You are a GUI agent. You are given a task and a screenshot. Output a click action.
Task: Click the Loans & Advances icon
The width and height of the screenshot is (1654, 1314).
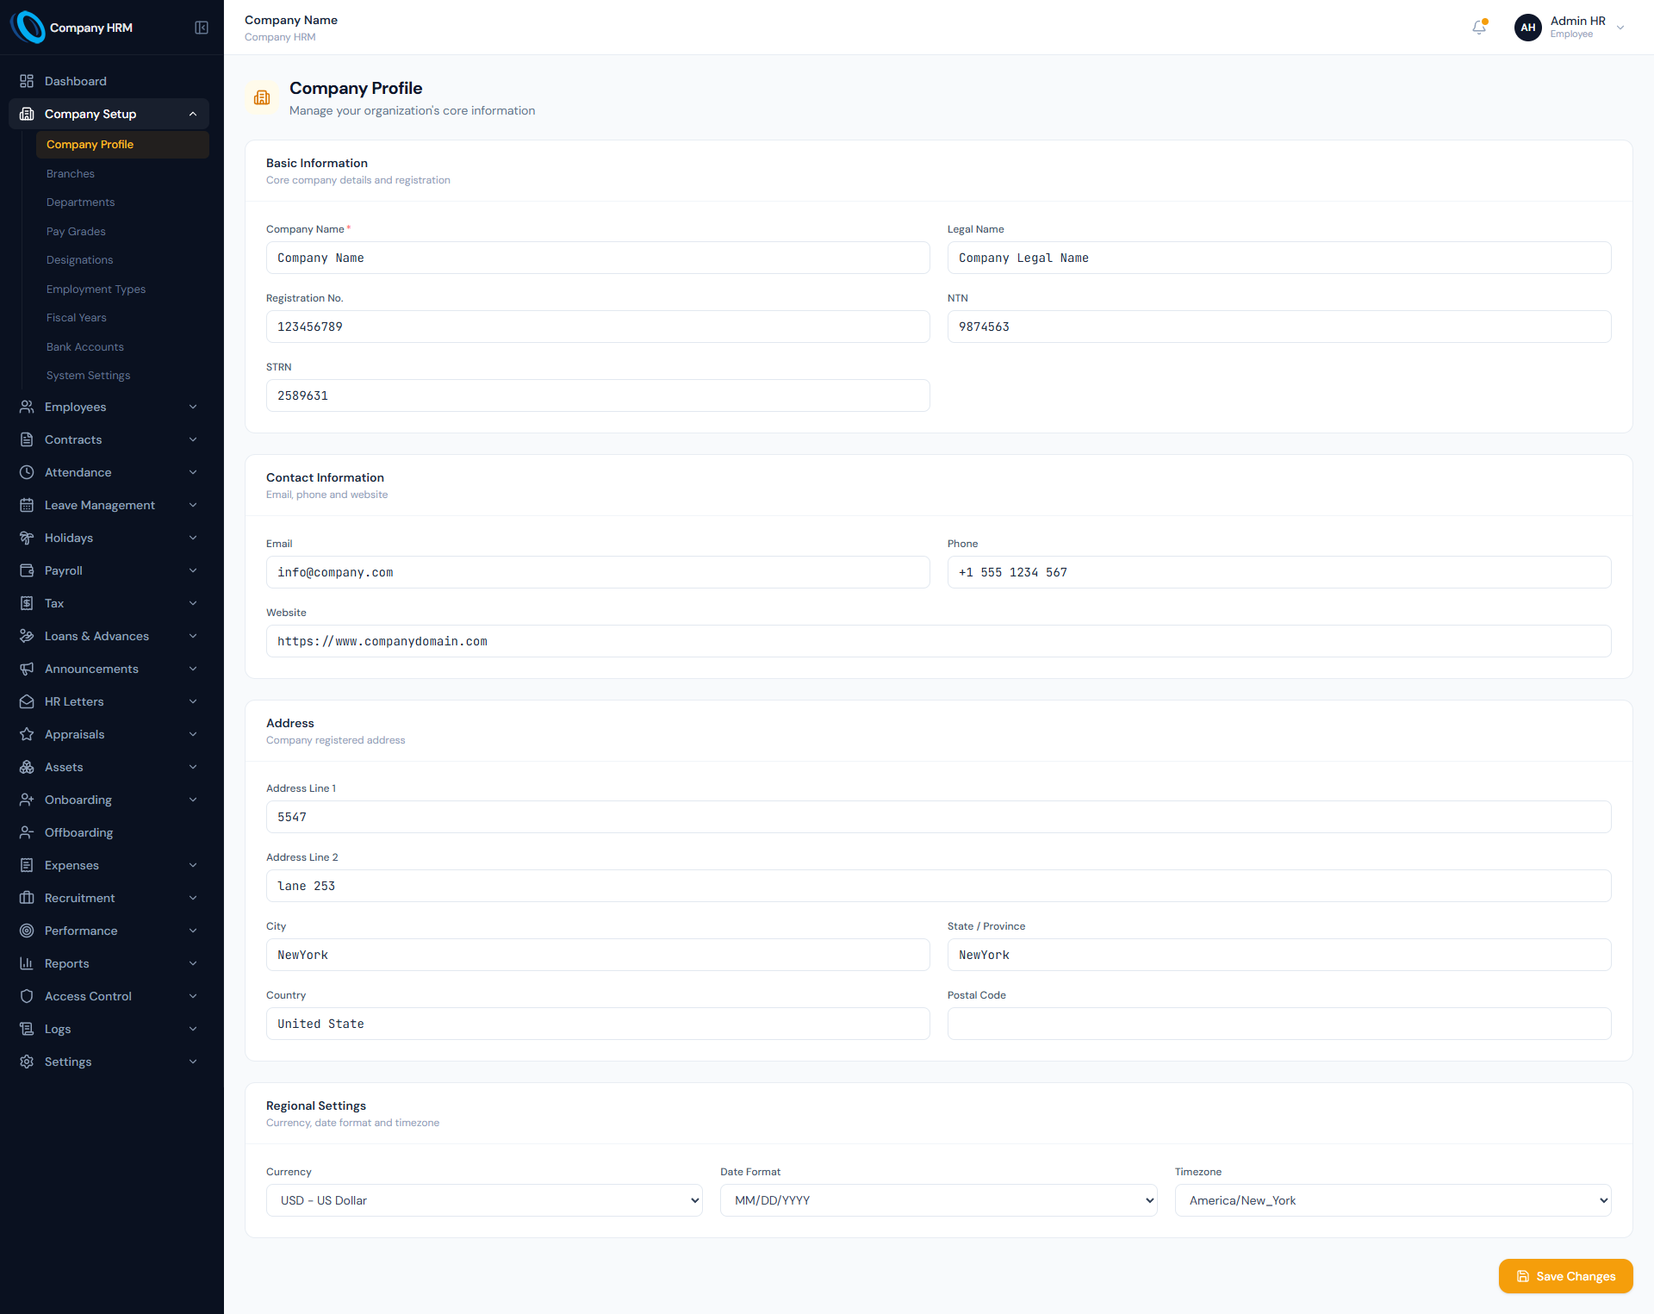[x=27, y=636]
